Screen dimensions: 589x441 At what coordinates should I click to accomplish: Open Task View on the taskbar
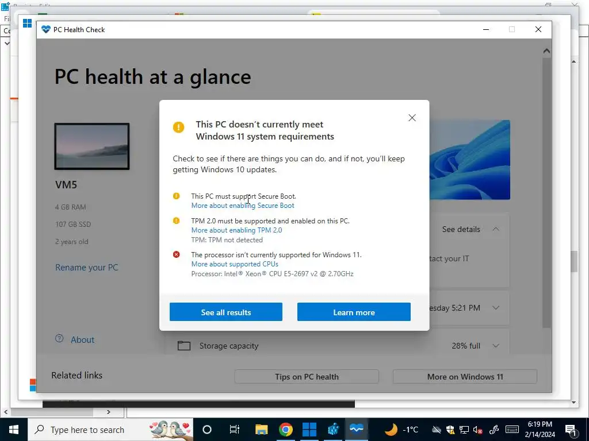235,430
